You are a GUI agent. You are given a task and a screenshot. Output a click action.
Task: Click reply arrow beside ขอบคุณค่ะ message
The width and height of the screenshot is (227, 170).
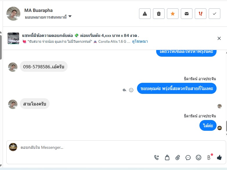[125, 90]
